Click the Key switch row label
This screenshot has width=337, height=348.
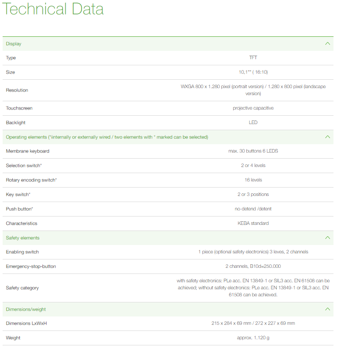(18, 195)
